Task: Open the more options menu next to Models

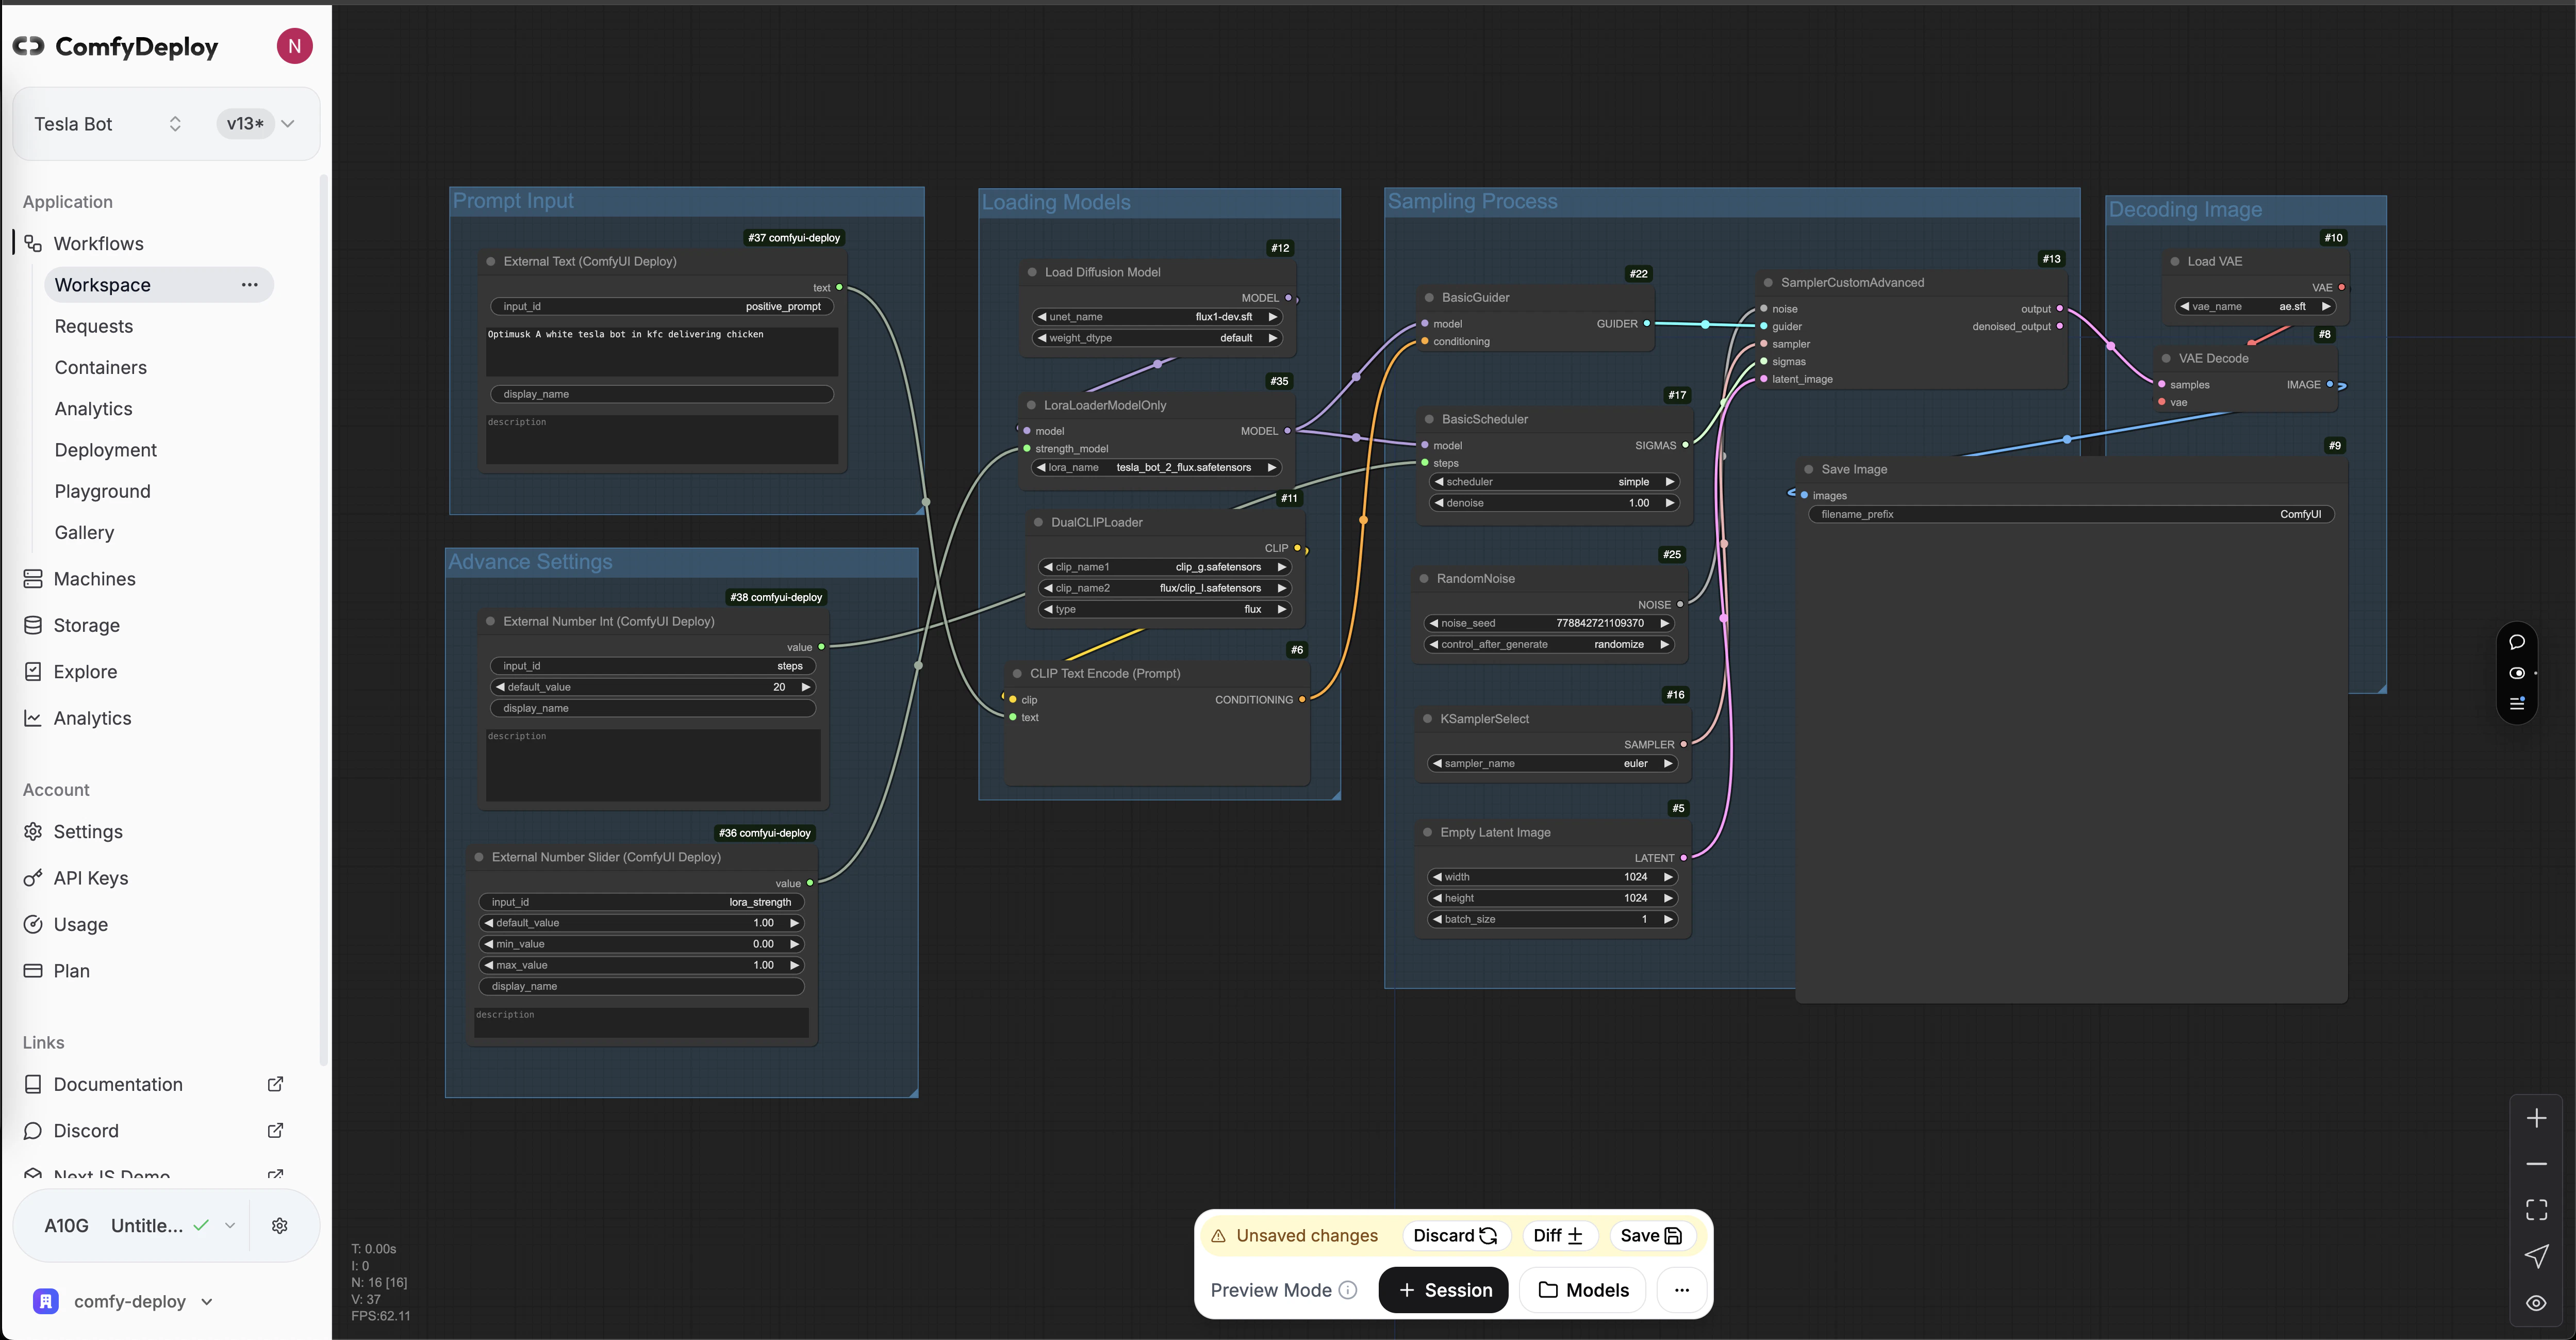Action: [x=1681, y=1290]
